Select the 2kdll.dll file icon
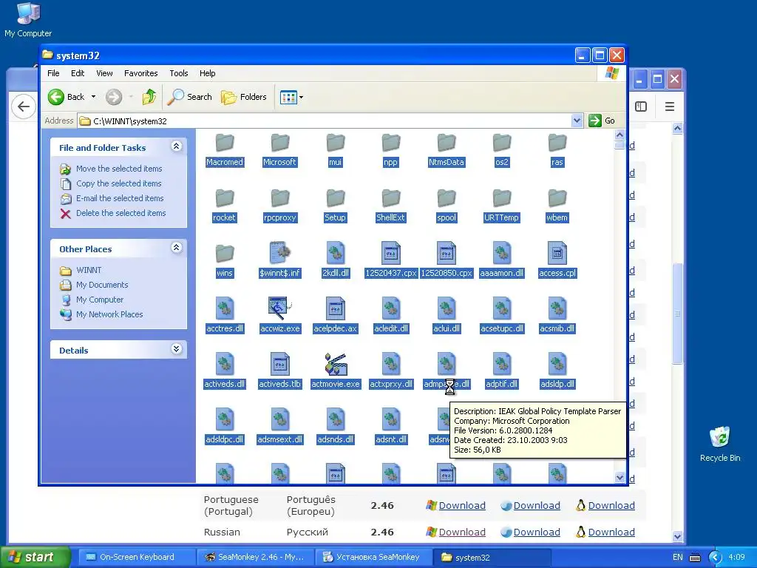The height and width of the screenshot is (568, 757). coord(336,253)
